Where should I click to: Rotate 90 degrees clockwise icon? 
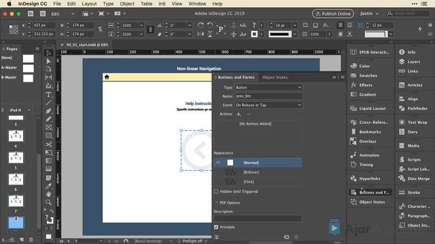click(x=201, y=25)
